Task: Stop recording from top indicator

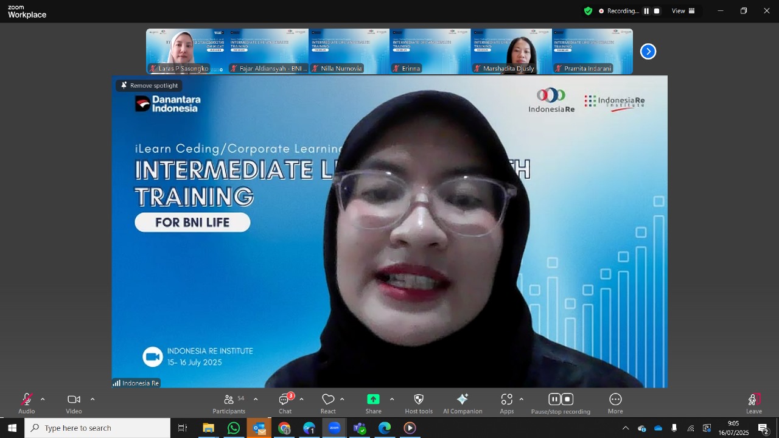Action: (x=657, y=11)
